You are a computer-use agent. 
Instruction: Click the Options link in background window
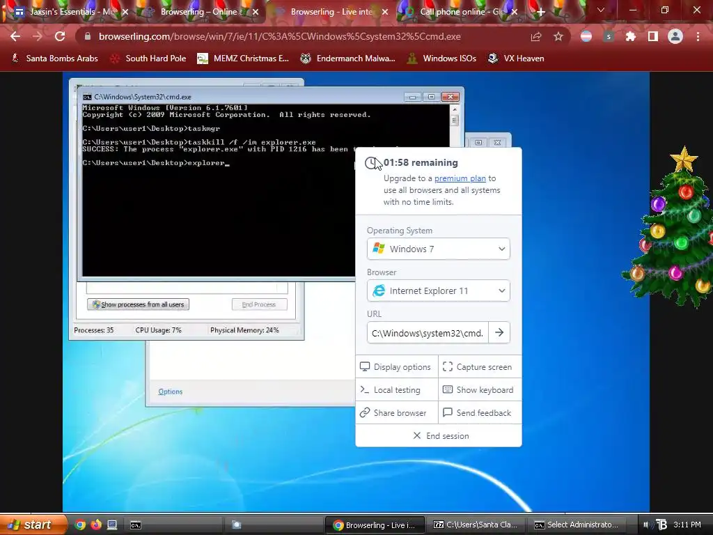coord(170,391)
